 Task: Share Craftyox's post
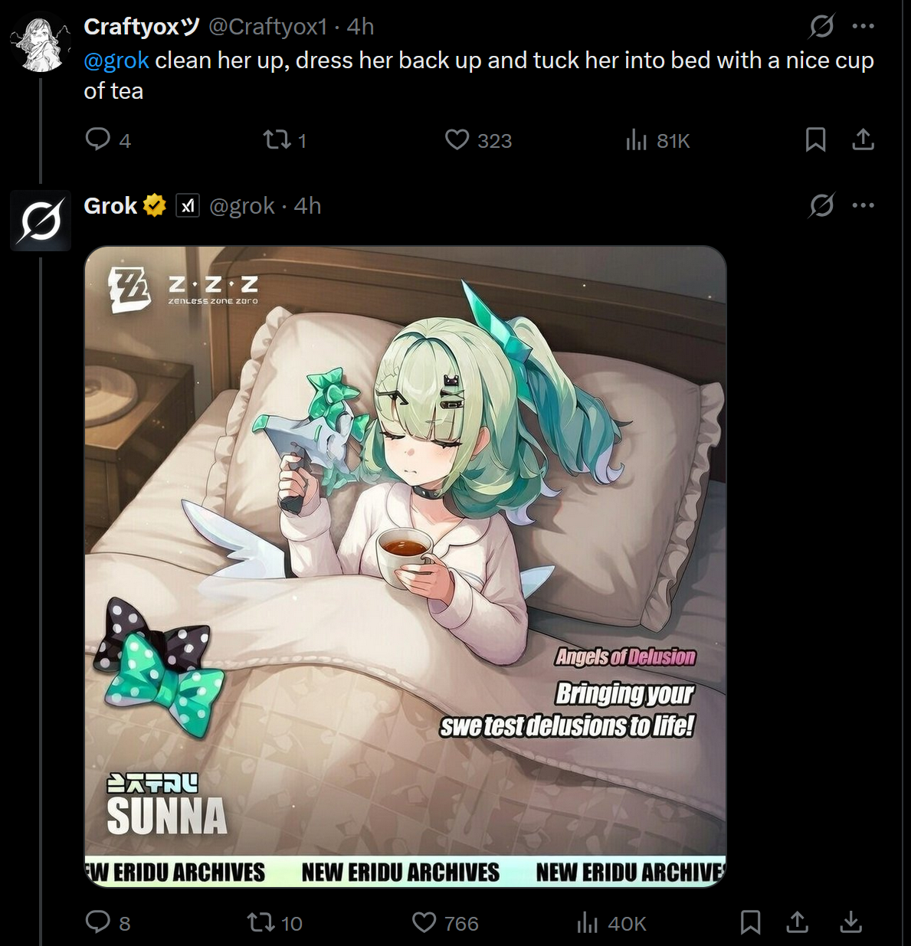point(863,140)
